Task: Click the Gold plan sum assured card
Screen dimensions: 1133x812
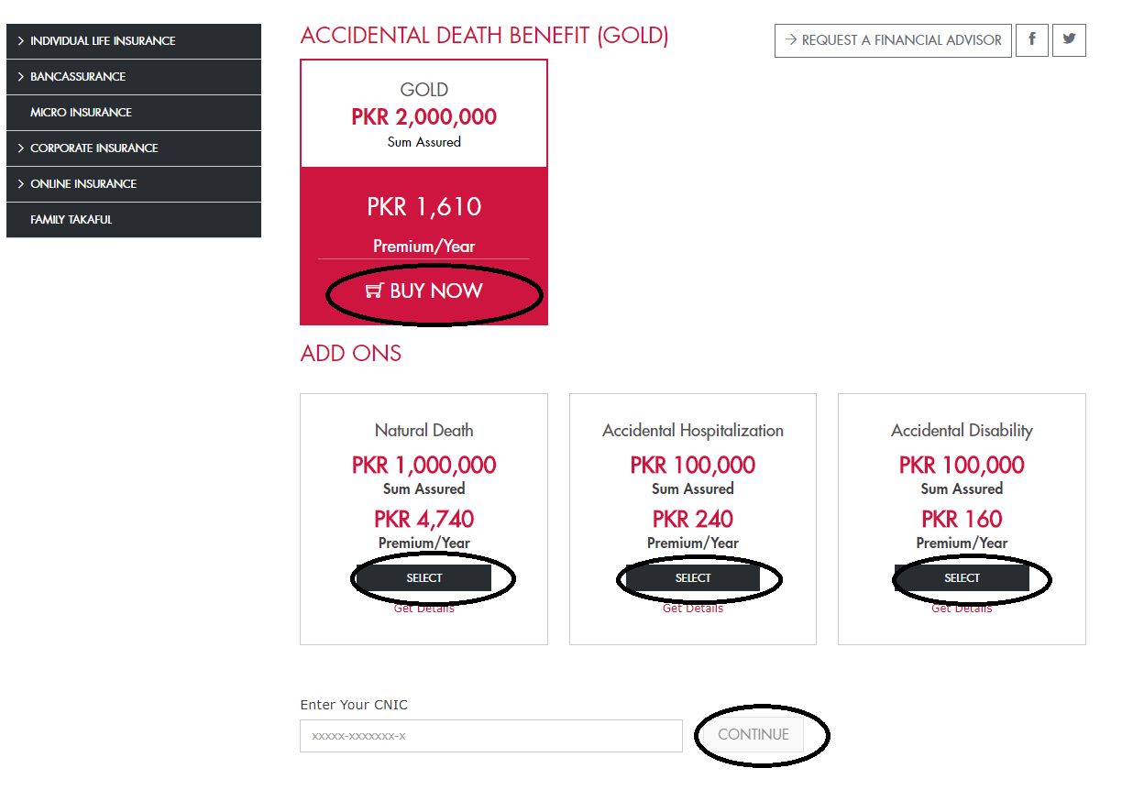Action: click(424, 115)
